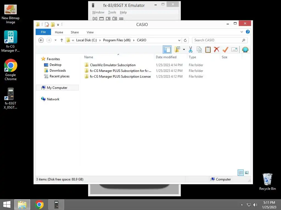The image size is (281, 210).
Task: Go up one folder level arrow
Action: tap(62, 40)
